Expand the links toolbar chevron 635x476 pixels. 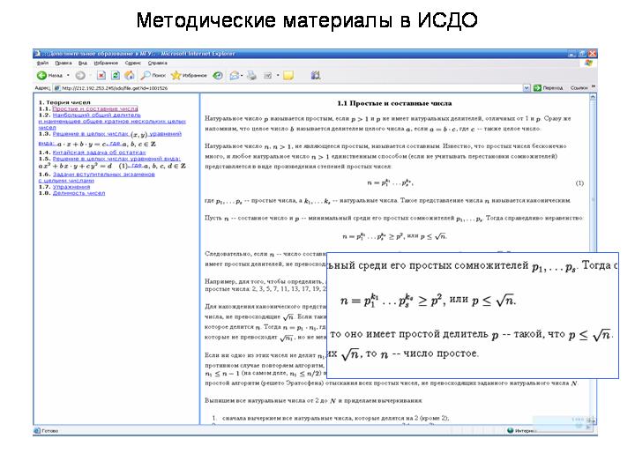(594, 86)
